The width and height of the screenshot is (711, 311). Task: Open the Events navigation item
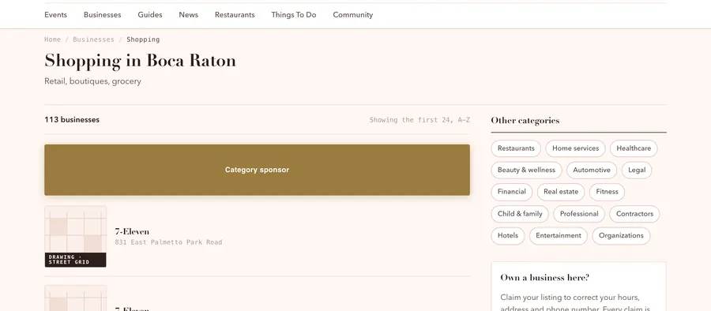pos(56,14)
